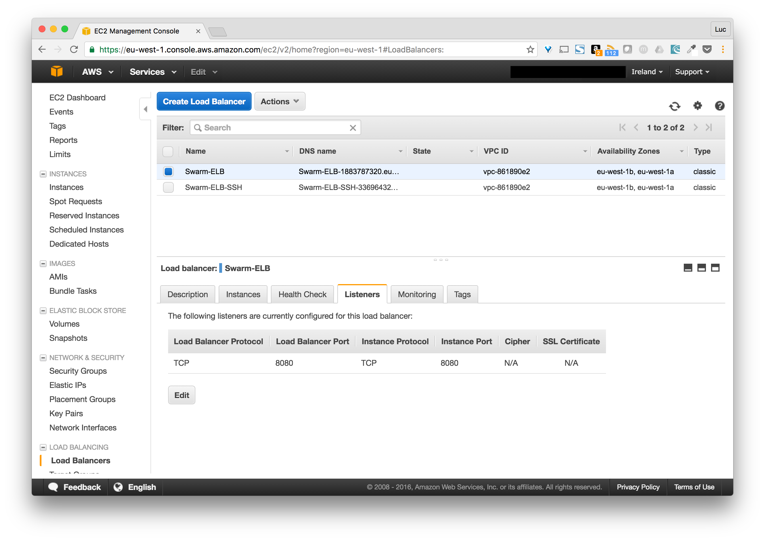The width and height of the screenshot is (765, 541).
Task: Go to last page of results
Action: point(708,127)
